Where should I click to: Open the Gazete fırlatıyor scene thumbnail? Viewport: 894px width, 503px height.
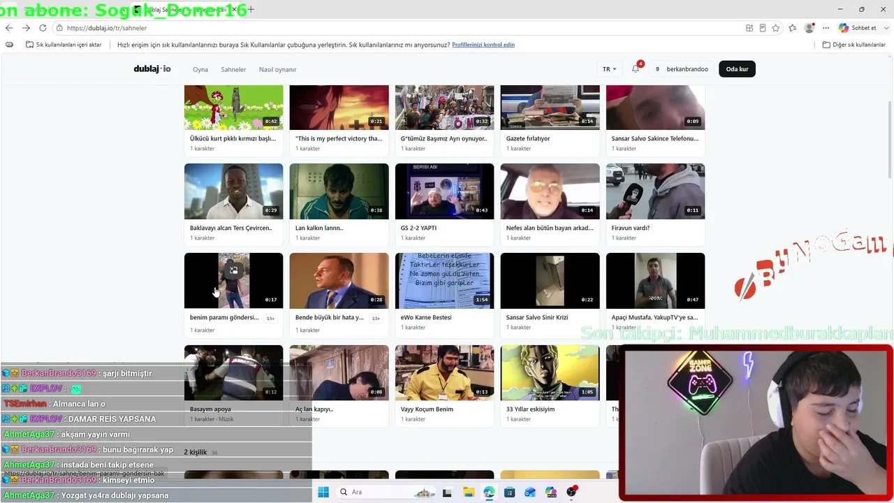[x=550, y=108]
